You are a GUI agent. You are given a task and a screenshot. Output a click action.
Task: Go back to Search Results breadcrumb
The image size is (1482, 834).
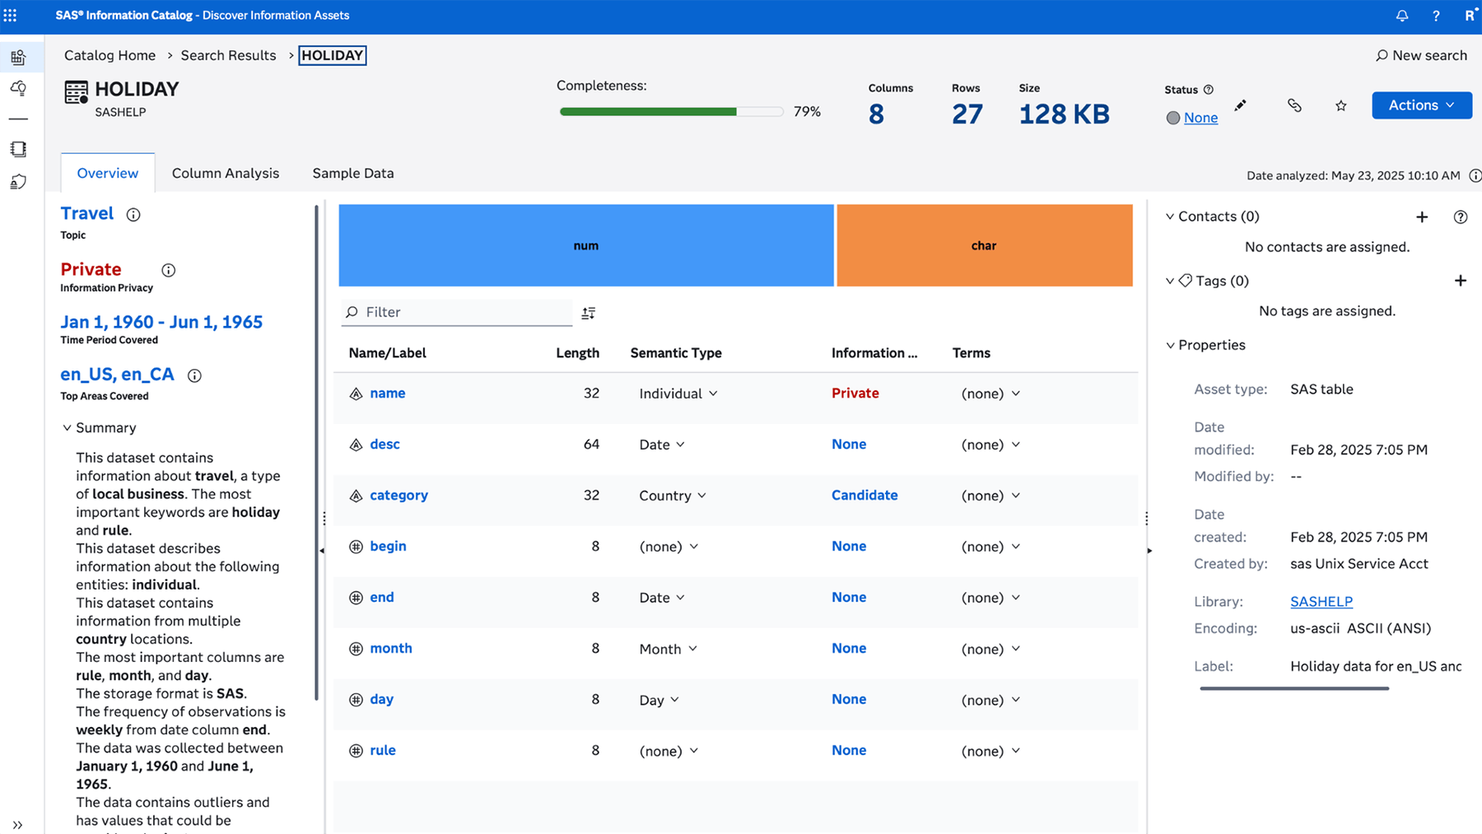(228, 55)
